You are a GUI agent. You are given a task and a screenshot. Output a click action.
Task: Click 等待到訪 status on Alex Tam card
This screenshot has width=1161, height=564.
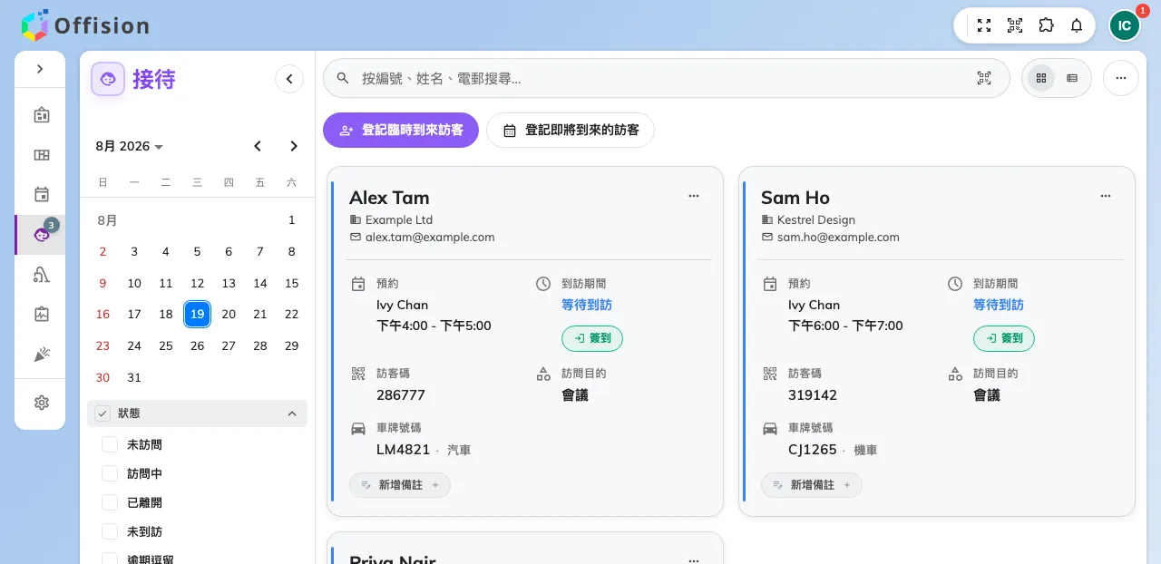pos(587,305)
